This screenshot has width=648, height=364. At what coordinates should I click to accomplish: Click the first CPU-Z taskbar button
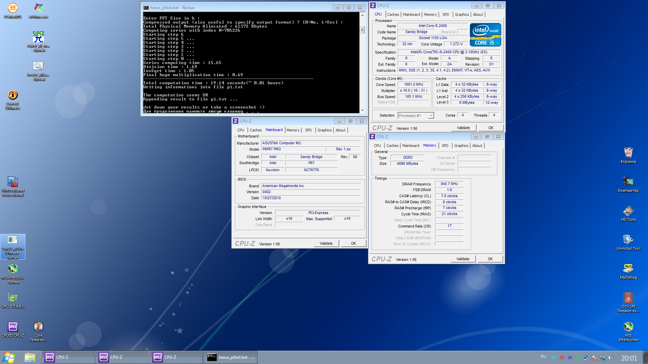[x=68, y=357]
